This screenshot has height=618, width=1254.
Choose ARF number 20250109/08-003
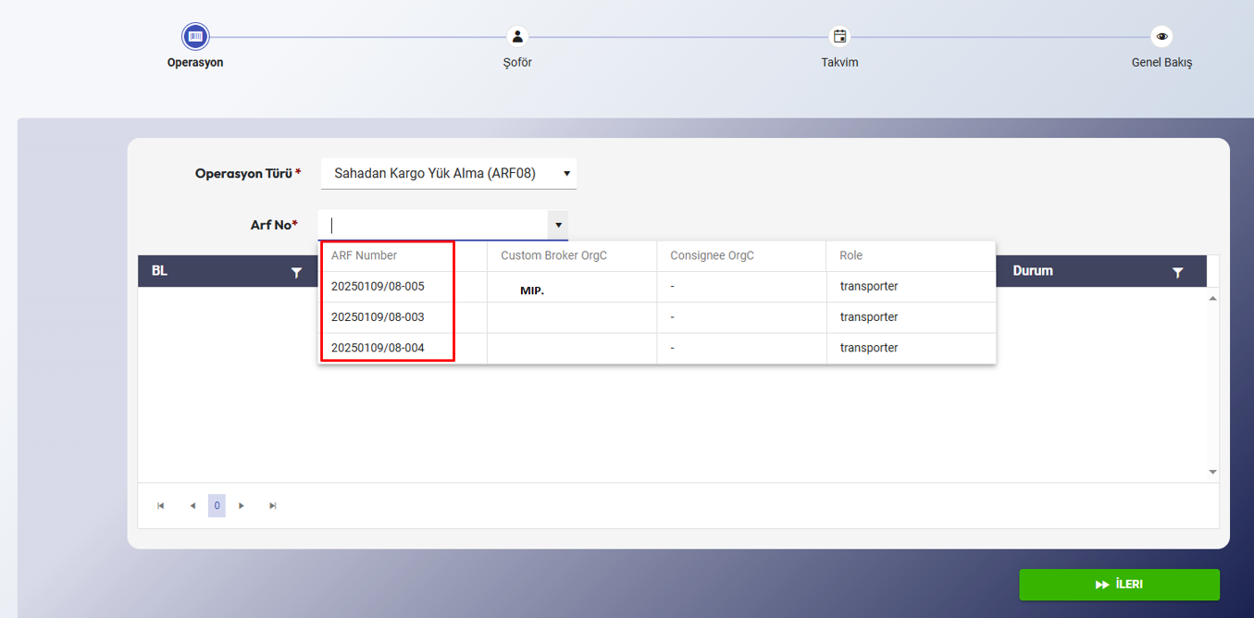pos(378,317)
